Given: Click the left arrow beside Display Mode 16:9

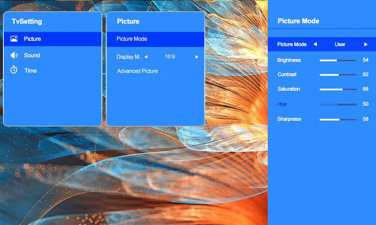Looking at the screenshot, I should tap(146, 57).
